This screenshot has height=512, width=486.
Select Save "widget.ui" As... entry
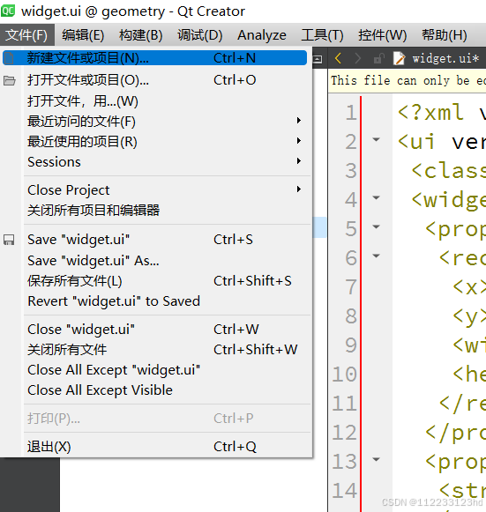tap(154, 261)
